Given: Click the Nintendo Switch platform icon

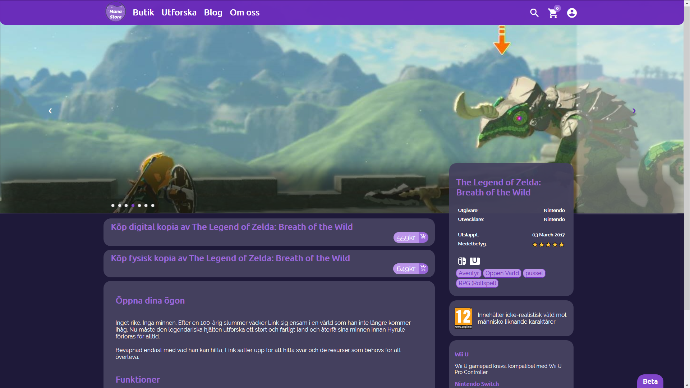Looking at the screenshot, I should click(462, 261).
